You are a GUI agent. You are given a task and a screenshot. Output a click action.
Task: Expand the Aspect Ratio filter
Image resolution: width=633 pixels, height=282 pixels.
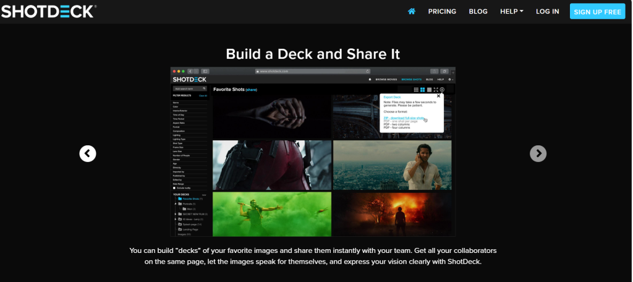tap(190, 123)
